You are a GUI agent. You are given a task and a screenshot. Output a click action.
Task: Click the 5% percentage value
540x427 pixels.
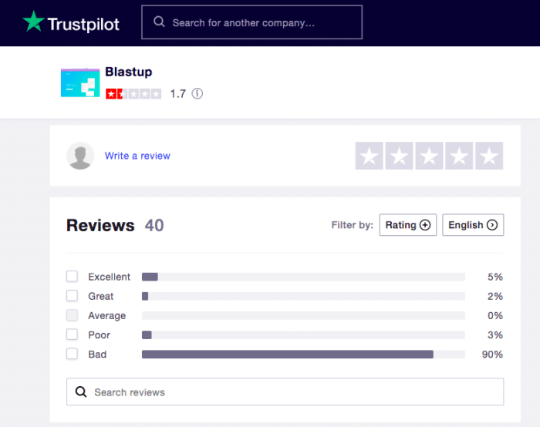[x=495, y=277]
